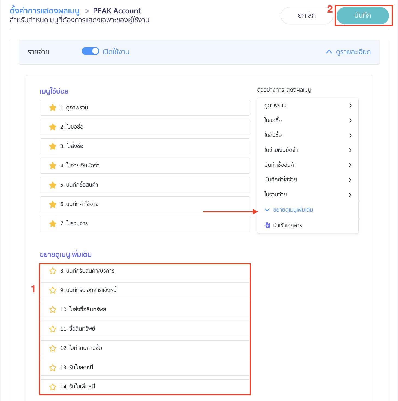Open the ดูภาพรวม preview submenu arrow
Image resolution: width=398 pixels, height=401 pixels.
point(350,106)
